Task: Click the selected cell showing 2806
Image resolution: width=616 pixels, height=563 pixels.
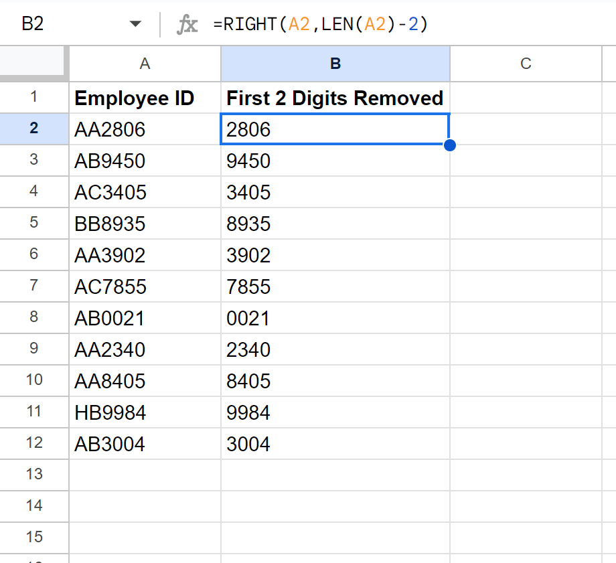Action: (335, 129)
